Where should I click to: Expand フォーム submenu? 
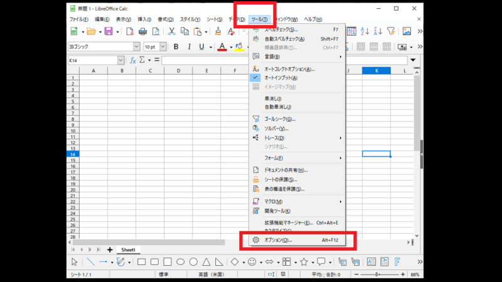297,158
